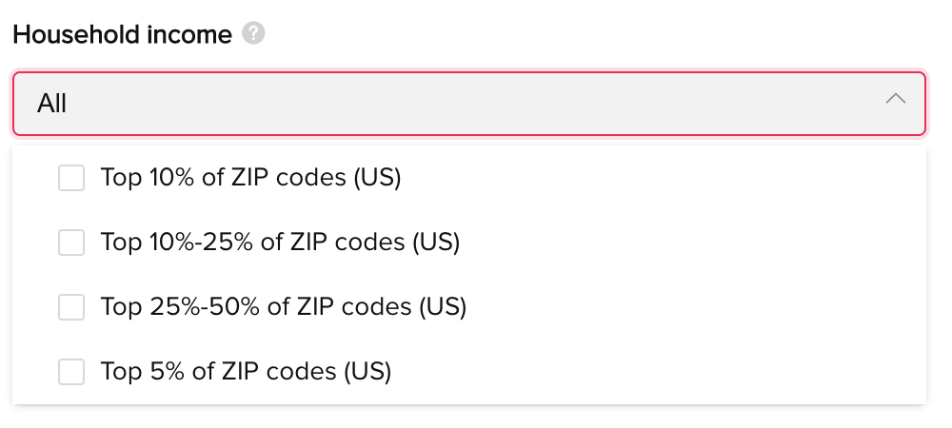
Task: Click the Household income dropdown field
Action: coord(468,104)
